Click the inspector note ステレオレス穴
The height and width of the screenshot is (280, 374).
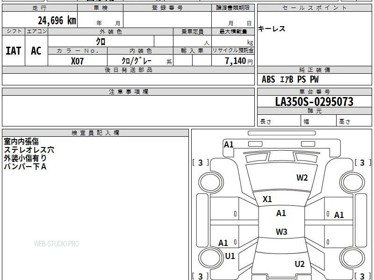(29, 150)
